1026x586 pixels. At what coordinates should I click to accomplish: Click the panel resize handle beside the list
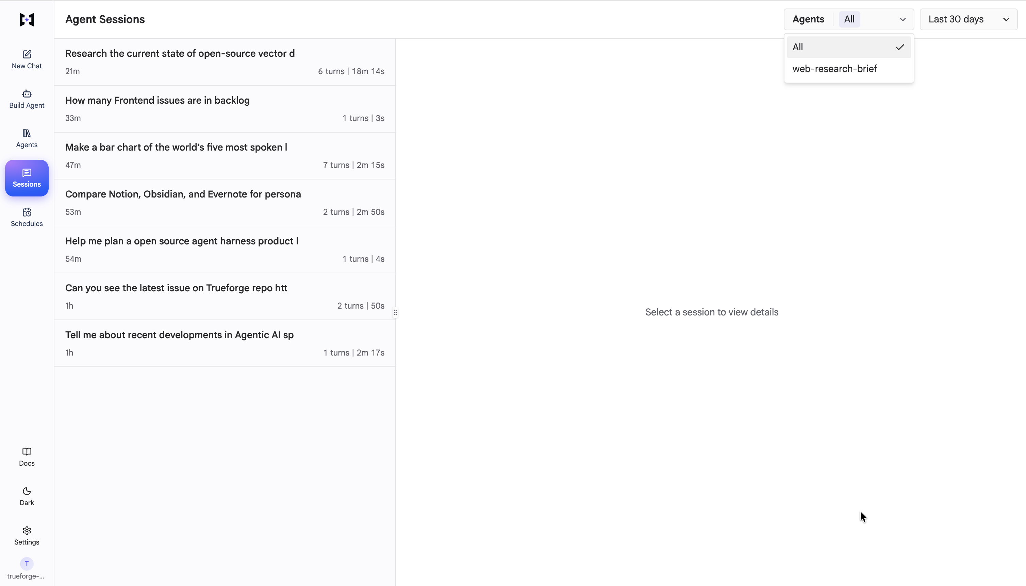click(395, 312)
